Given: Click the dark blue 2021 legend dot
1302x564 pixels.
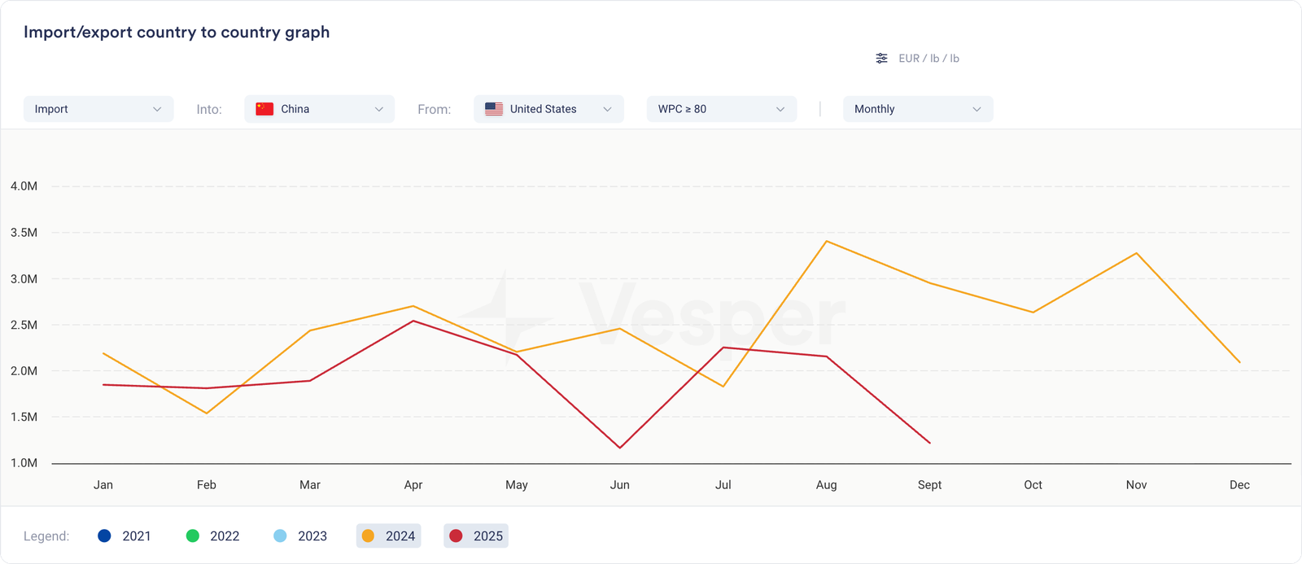Looking at the screenshot, I should 104,536.
